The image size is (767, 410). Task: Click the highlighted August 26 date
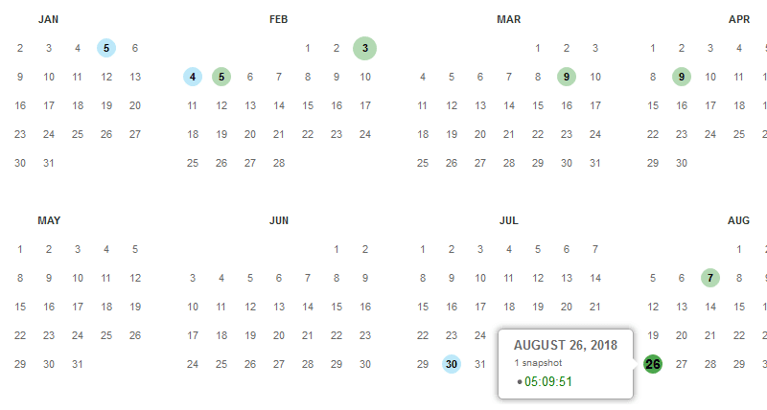tap(653, 364)
